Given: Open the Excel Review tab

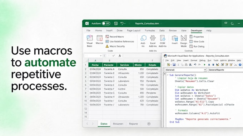Looking at the screenshot, I should [173, 31].
